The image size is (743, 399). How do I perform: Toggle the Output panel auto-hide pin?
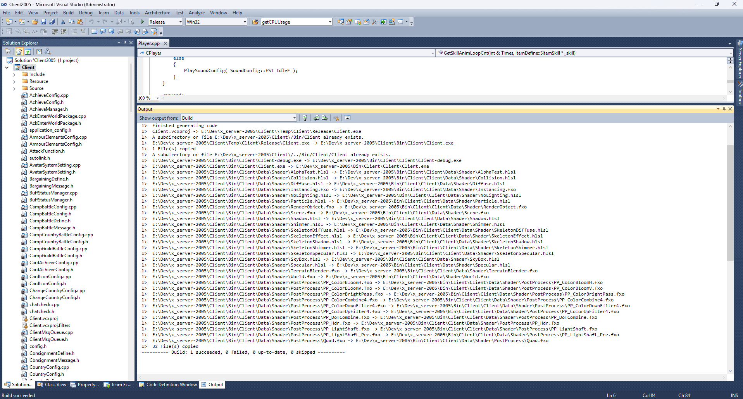tap(724, 109)
